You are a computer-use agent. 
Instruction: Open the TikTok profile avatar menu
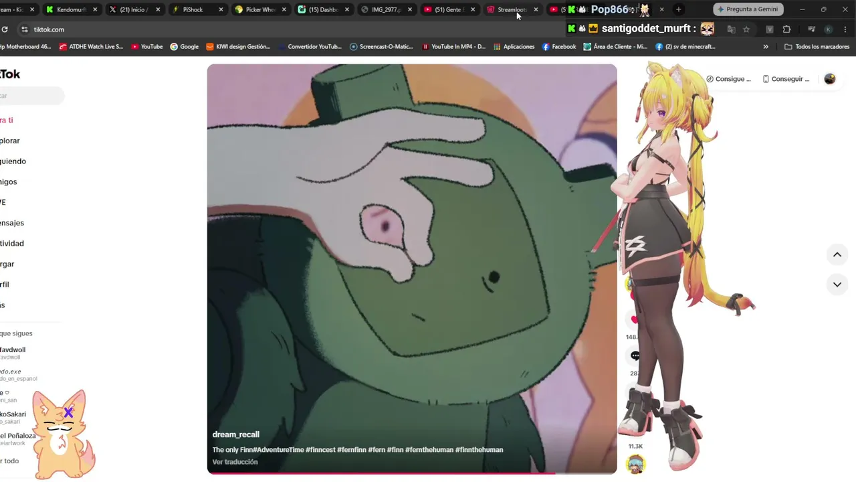[x=830, y=79]
